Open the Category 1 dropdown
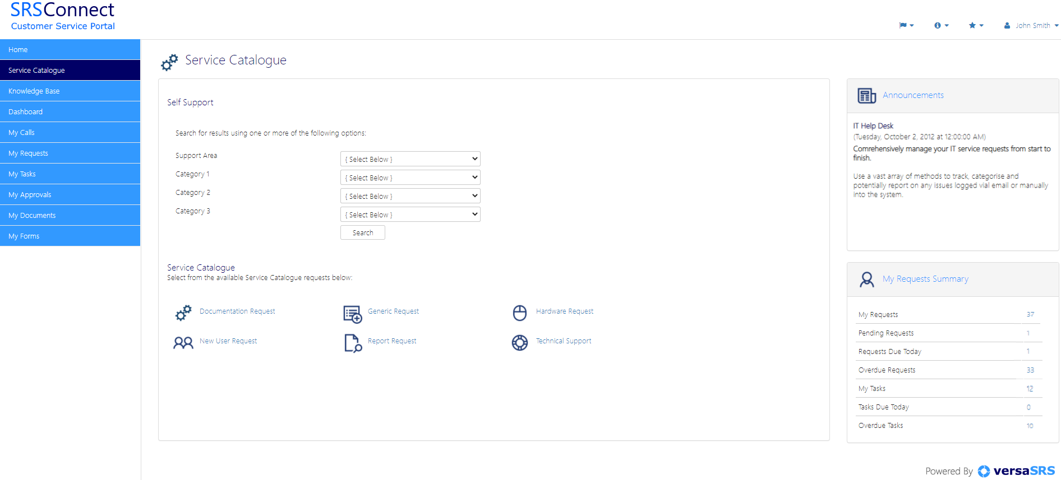This screenshot has width=1061, height=480. coord(410,178)
